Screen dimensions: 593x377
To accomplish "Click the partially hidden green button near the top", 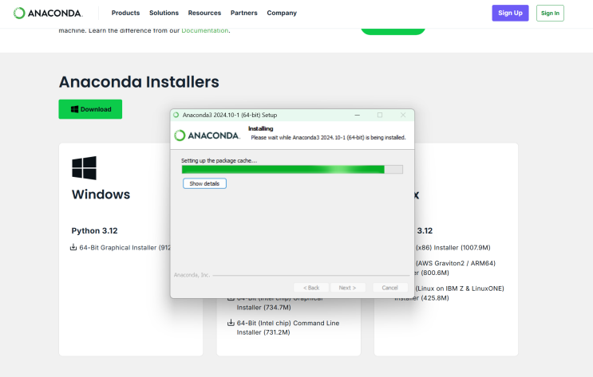I will 393,31.
